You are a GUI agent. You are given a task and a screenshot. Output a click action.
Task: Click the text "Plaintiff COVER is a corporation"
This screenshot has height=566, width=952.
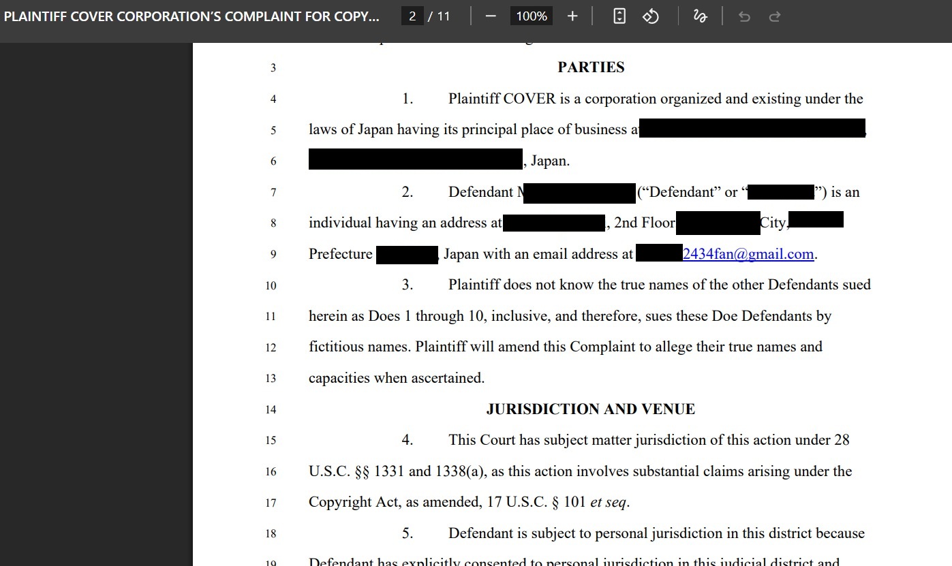553,99
